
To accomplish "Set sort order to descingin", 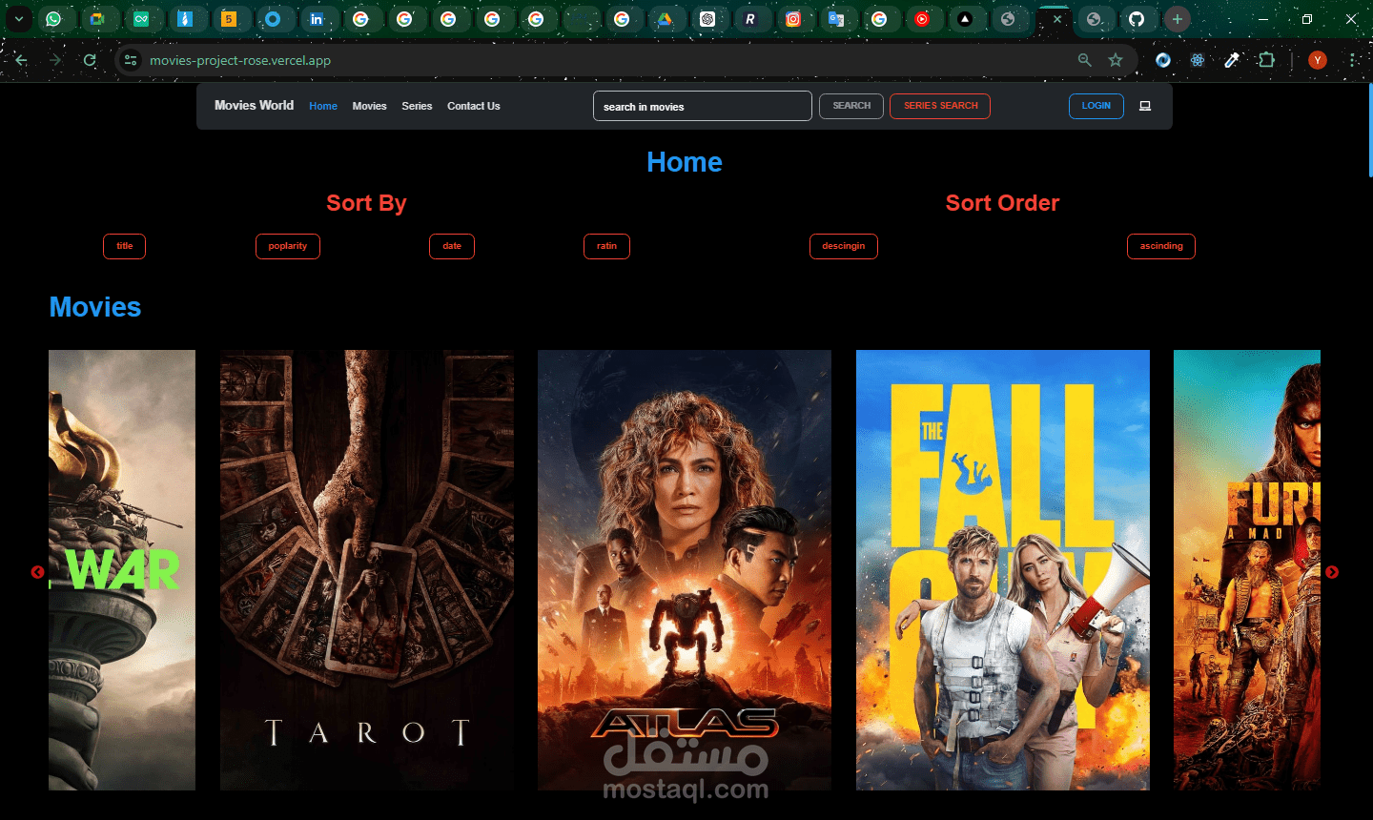I will 844,246.
